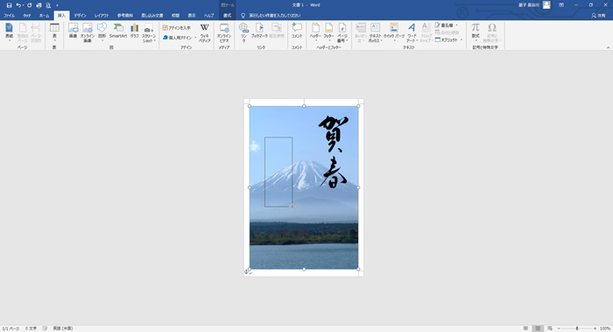Open the chart (グラフ) insert tool

tap(135, 31)
